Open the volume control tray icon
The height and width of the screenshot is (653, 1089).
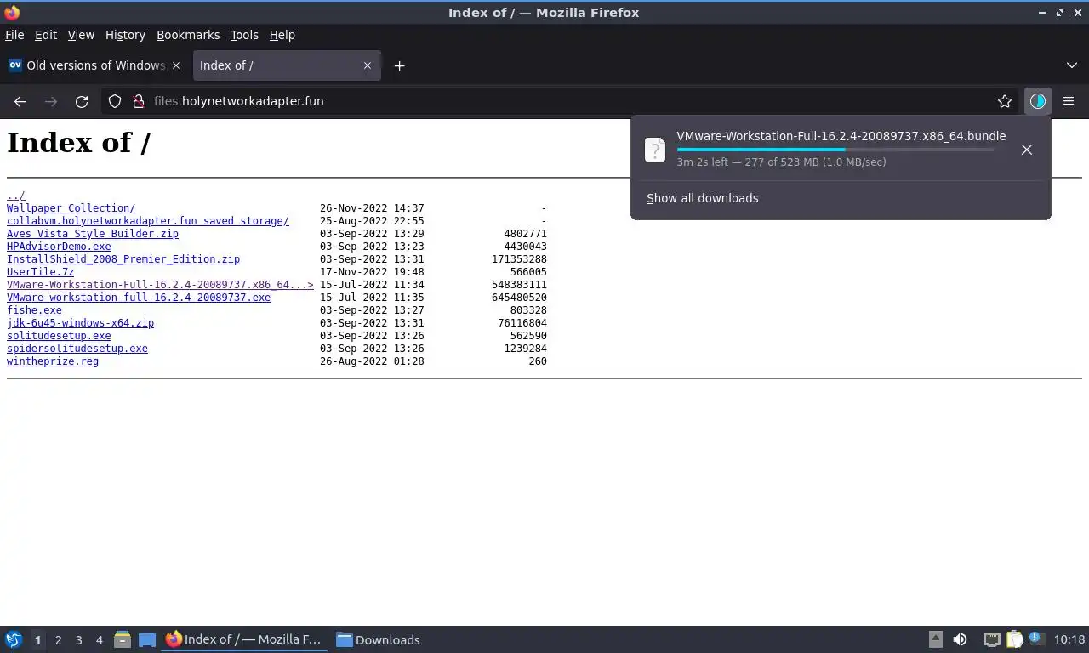coord(960,639)
